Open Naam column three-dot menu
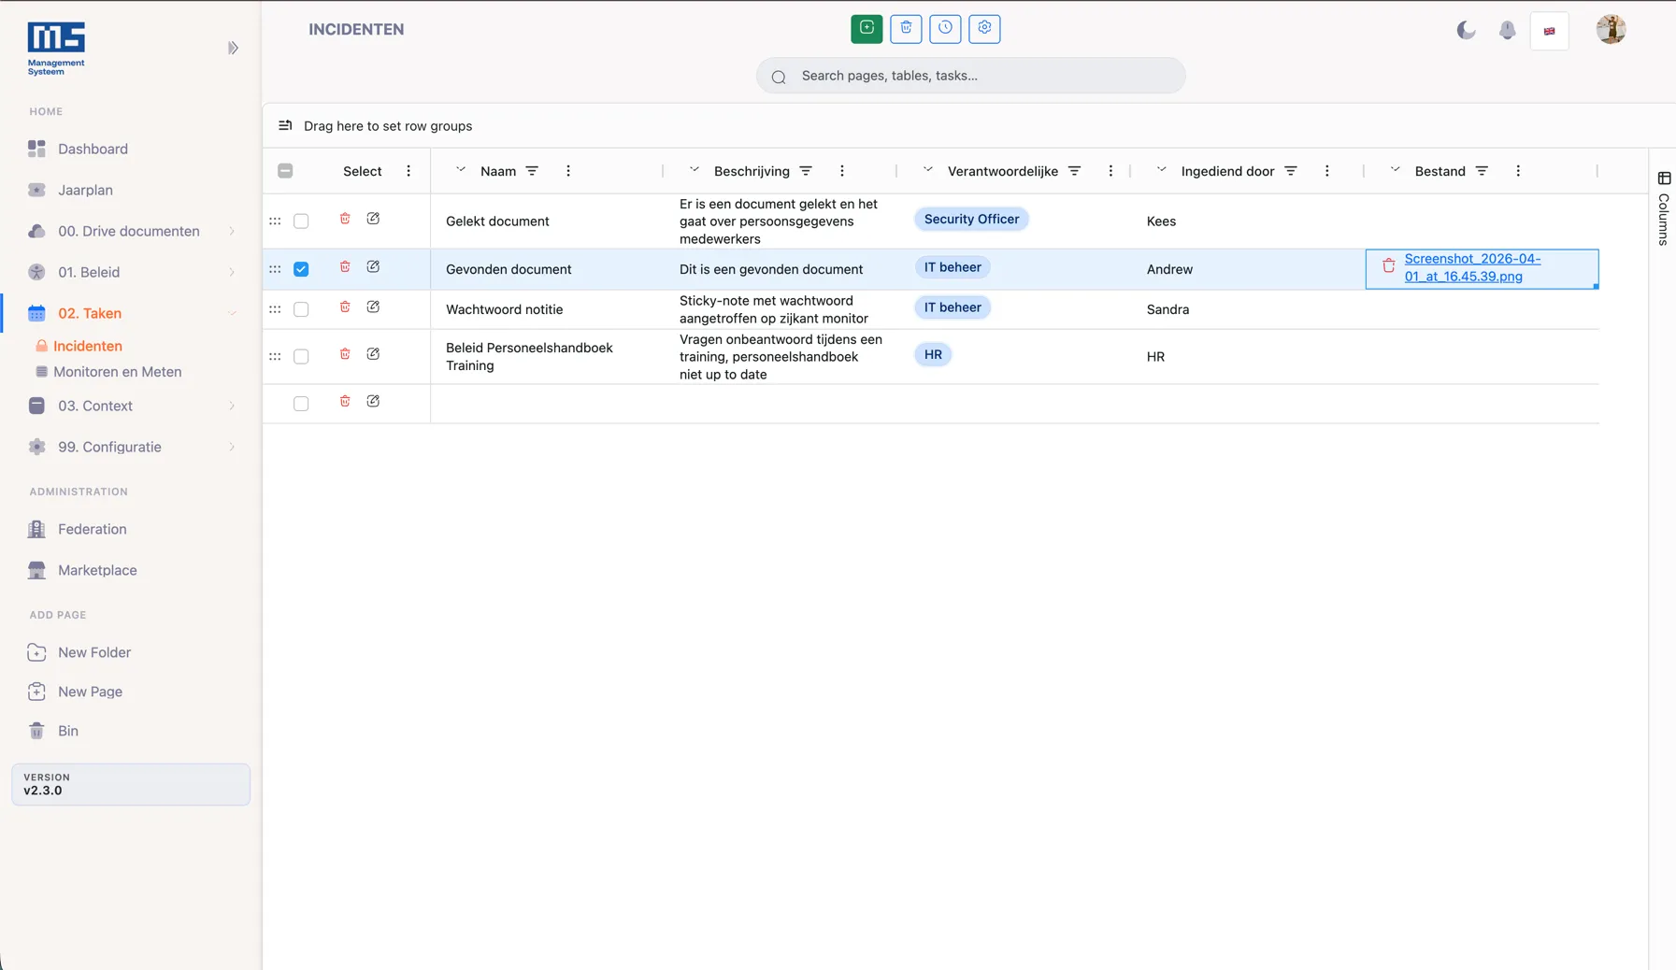Screen dimensions: 1676x970 (568, 171)
